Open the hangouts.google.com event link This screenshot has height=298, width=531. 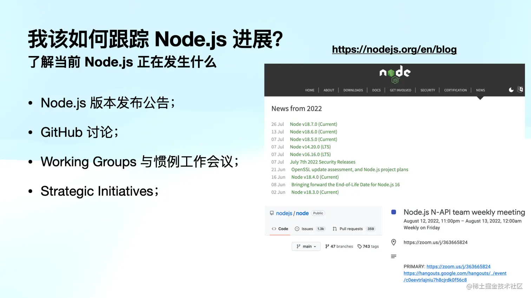tap(455, 277)
